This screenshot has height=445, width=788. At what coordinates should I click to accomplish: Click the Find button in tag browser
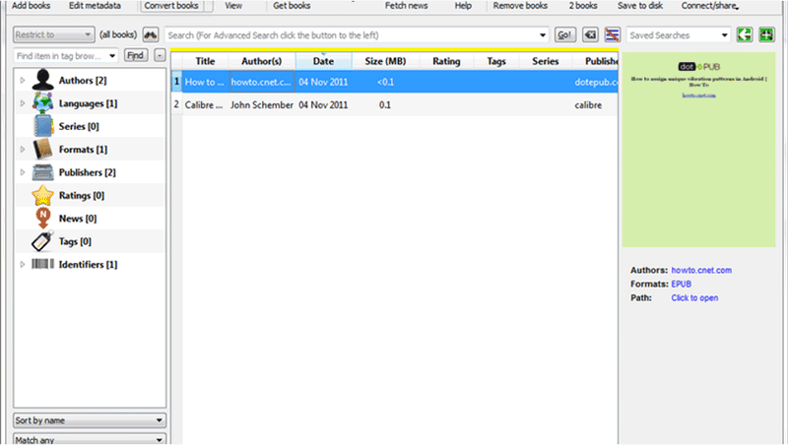coord(135,55)
